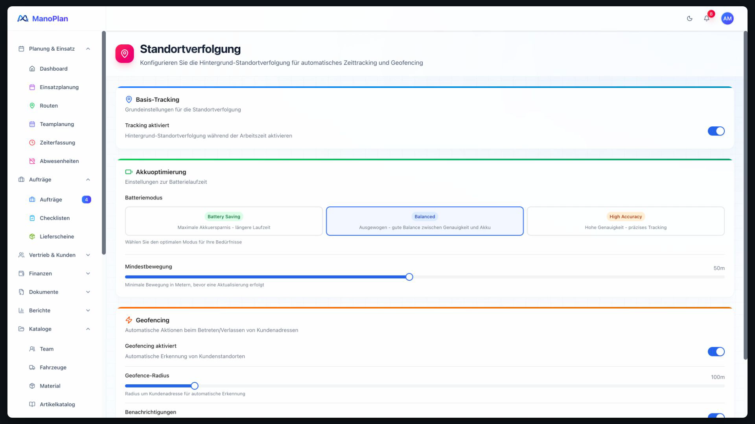The height and width of the screenshot is (424, 755).
Task: Click the Aufträge count badge 4
Action: click(87, 199)
